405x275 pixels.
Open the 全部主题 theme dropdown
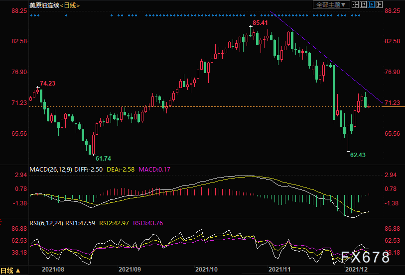point(331,4)
